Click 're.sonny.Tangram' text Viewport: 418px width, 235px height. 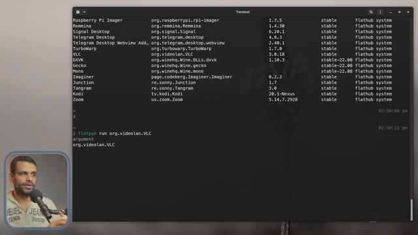click(172, 88)
